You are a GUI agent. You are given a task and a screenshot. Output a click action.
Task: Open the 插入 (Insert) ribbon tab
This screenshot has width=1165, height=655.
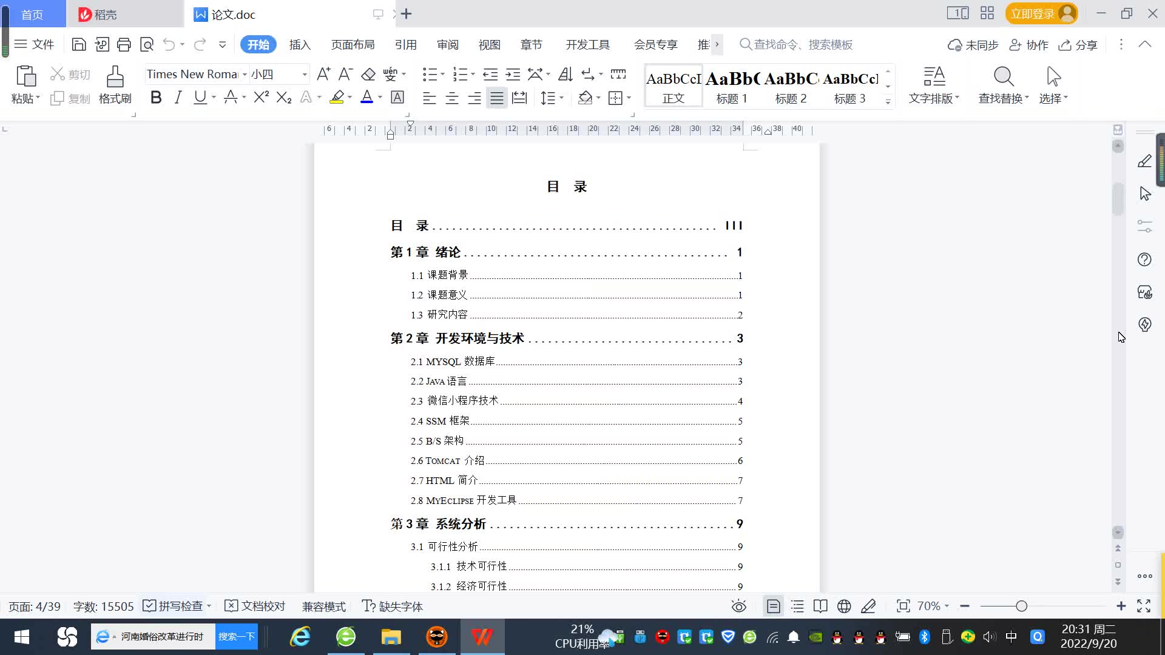click(x=300, y=45)
